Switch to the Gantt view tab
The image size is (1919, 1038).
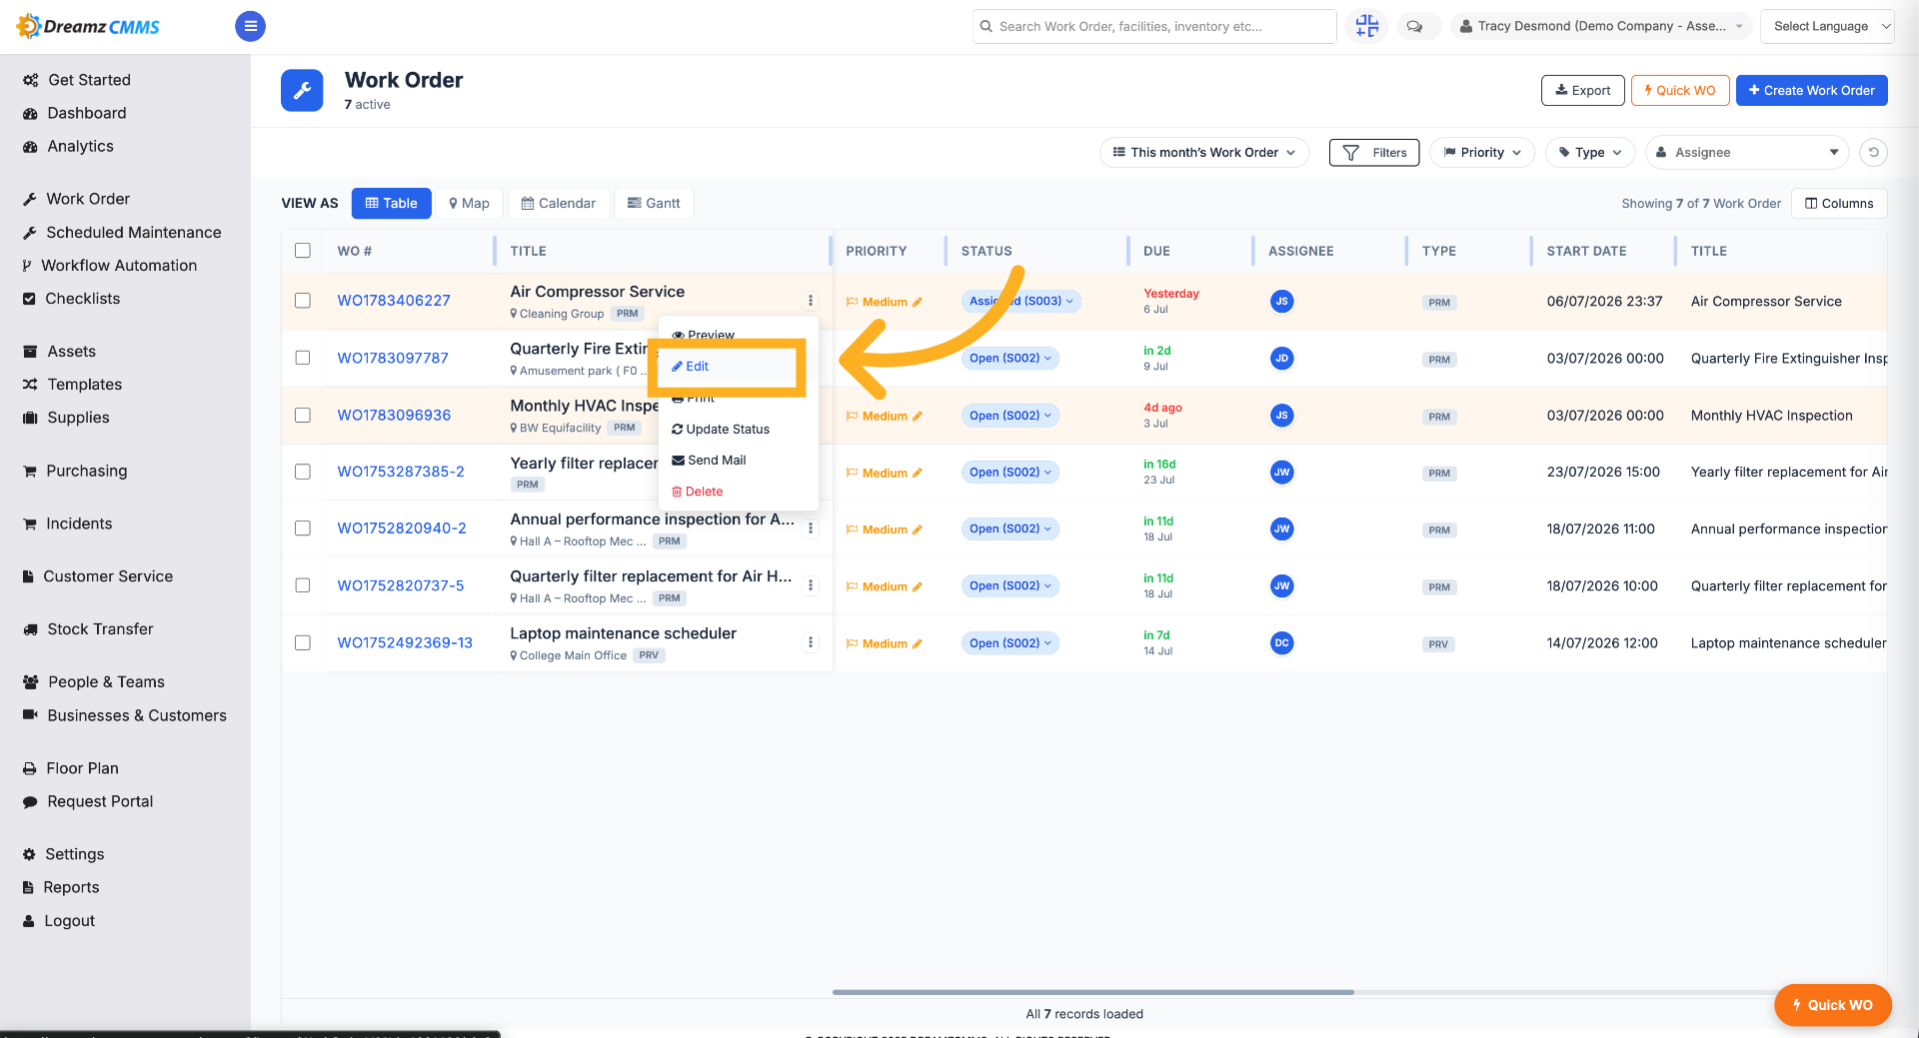654,203
